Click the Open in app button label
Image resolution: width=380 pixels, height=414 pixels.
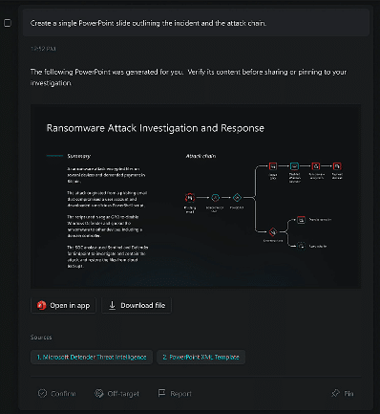[x=70, y=305]
